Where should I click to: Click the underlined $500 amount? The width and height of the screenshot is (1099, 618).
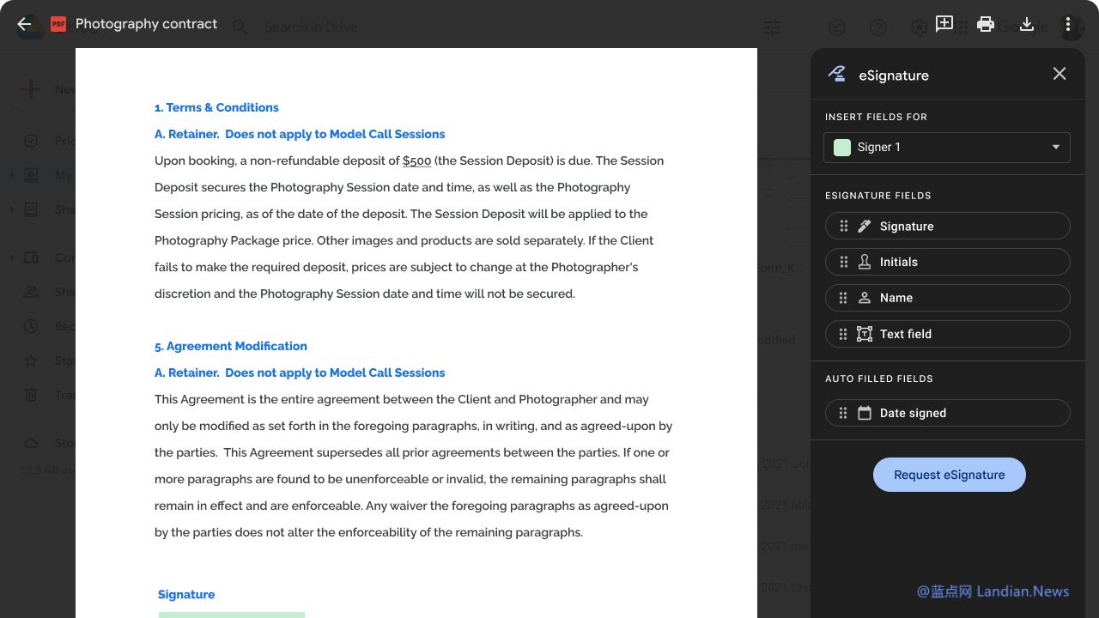(416, 161)
